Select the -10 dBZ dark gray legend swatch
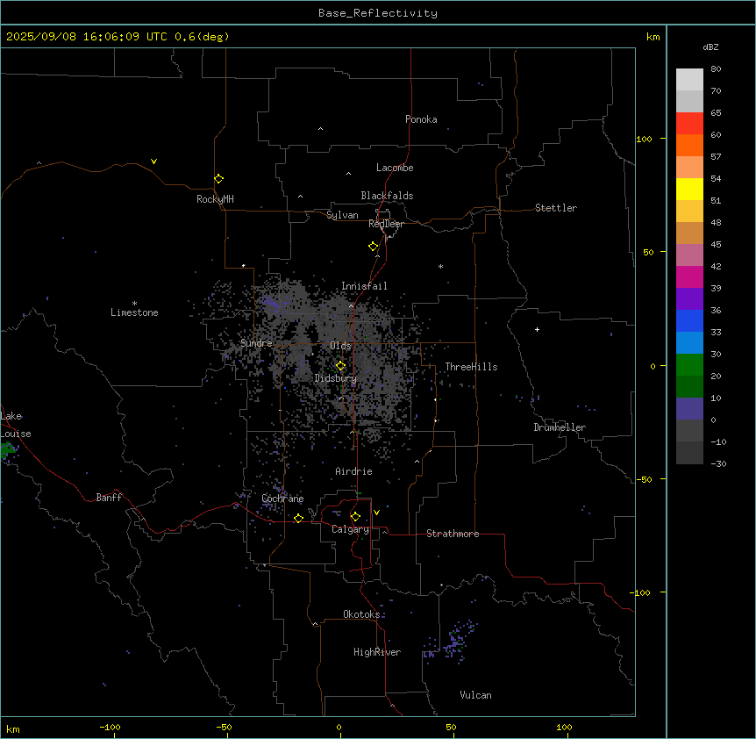This screenshot has height=739, width=756. click(x=689, y=453)
